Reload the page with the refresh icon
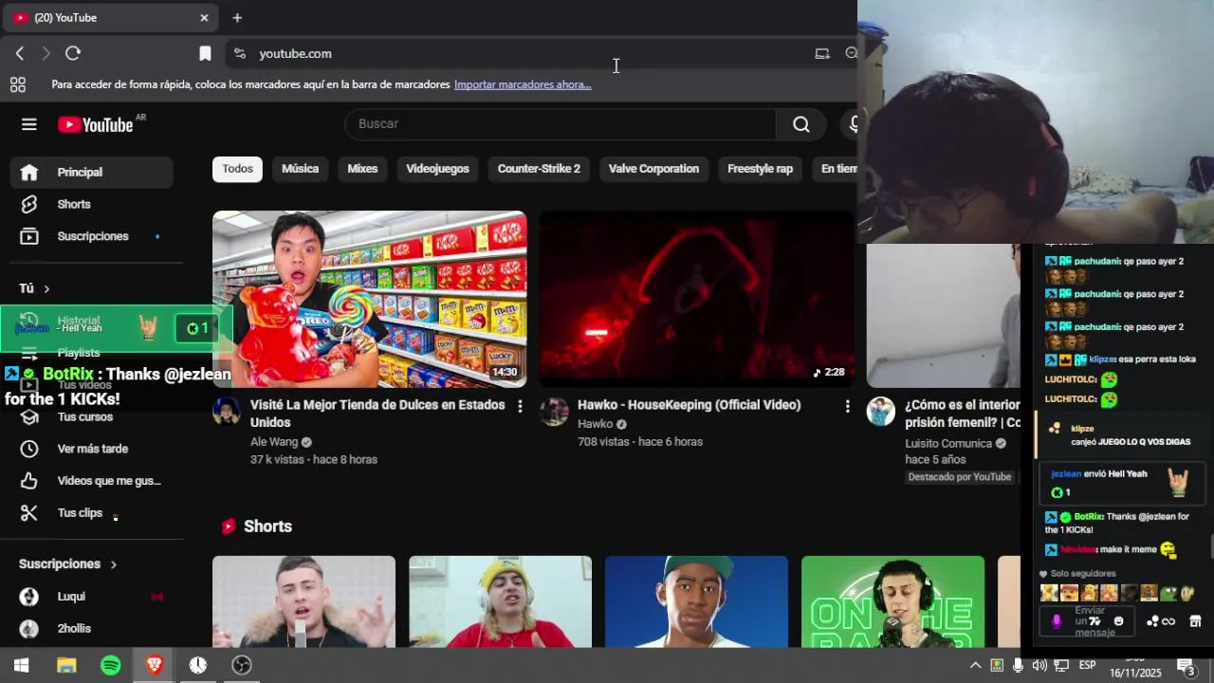This screenshot has height=683, width=1214. pyautogui.click(x=73, y=54)
